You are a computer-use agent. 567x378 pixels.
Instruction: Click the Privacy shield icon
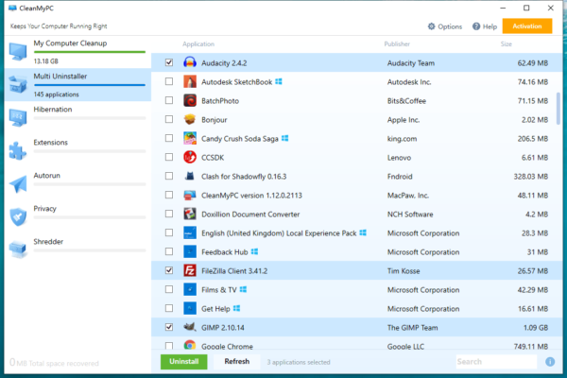(x=18, y=216)
